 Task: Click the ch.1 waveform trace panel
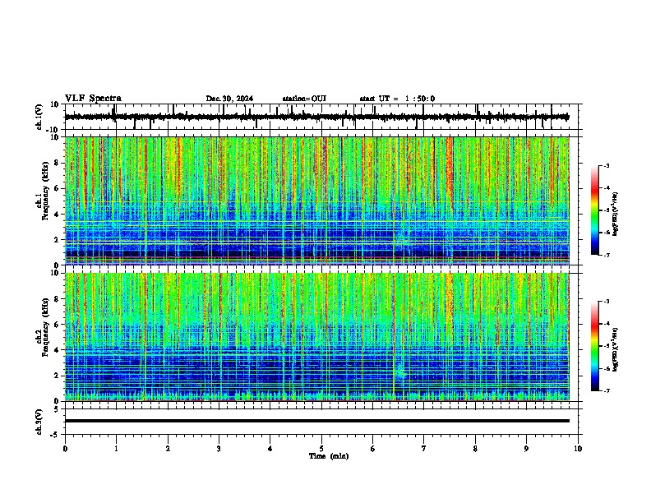click(x=321, y=117)
